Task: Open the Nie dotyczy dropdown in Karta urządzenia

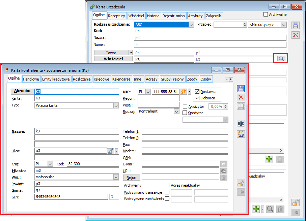Action: click(284, 25)
